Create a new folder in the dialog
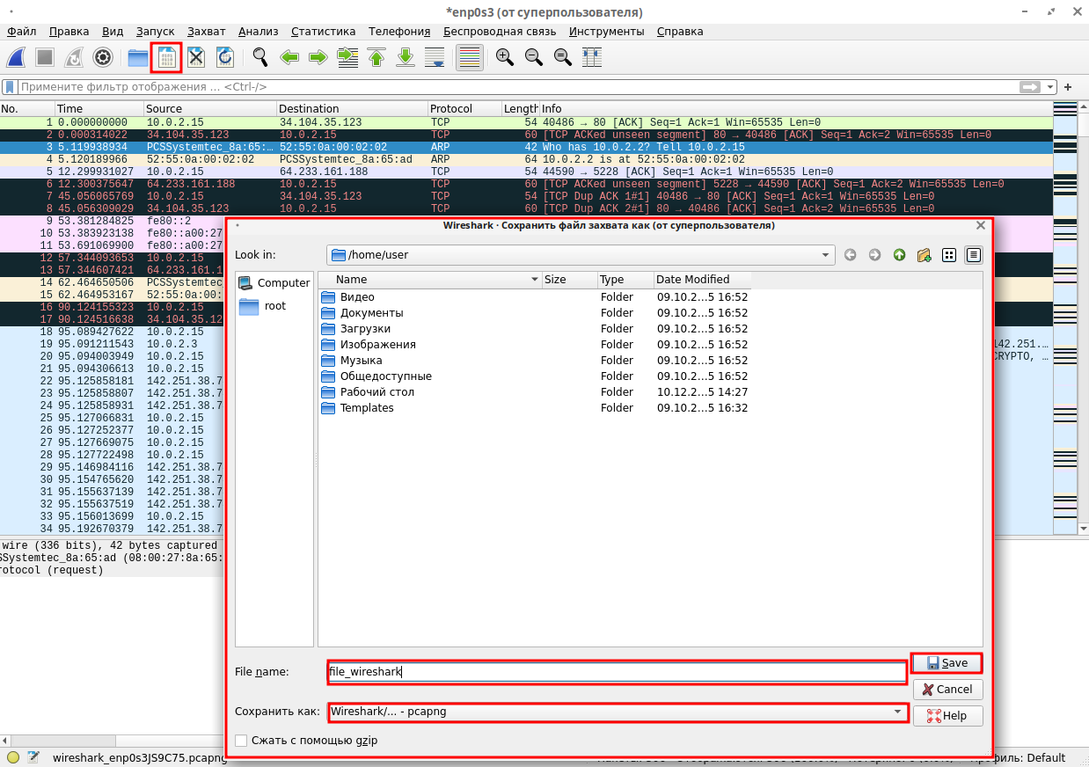The height and width of the screenshot is (767, 1089). coord(924,255)
